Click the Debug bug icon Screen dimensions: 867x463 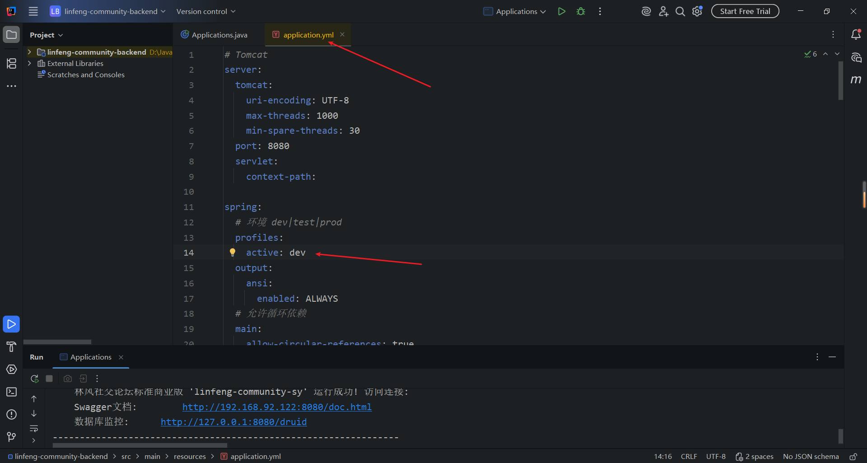point(581,12)
